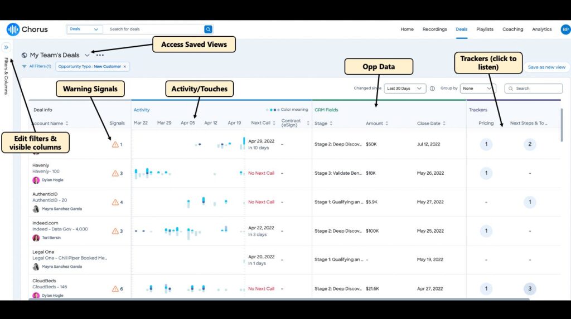Viewport: 571px width, 319px height.
Task: Click the Pricing tracker for CloudBeds
Action: pyautogui.click(x=486, y=289)
